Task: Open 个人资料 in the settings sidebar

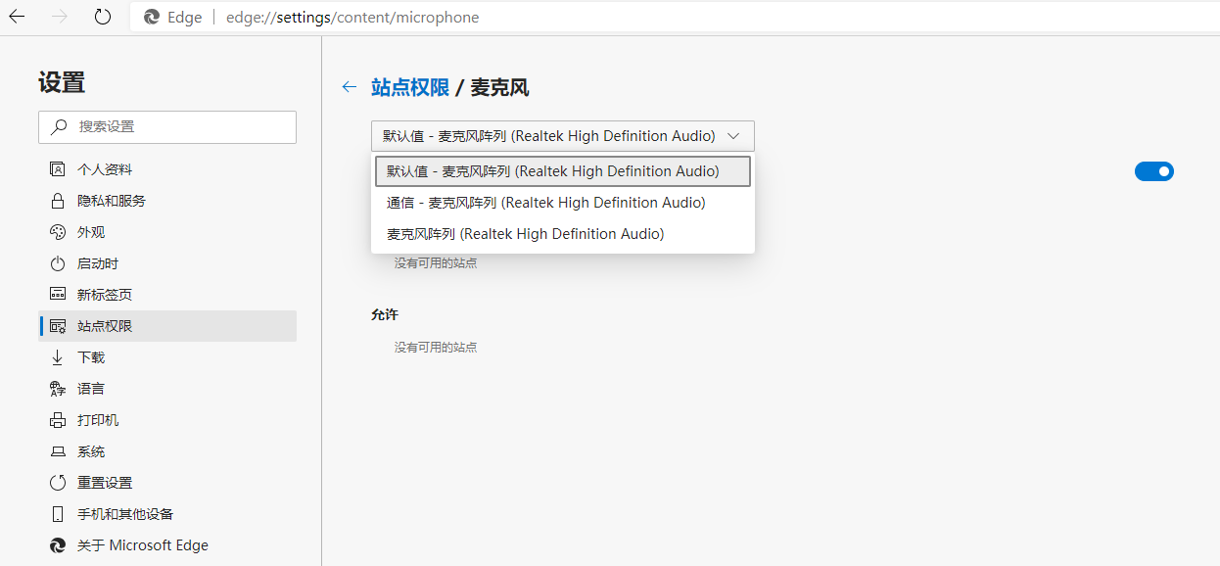Action: pyautogui.click(x=167, y=169)
